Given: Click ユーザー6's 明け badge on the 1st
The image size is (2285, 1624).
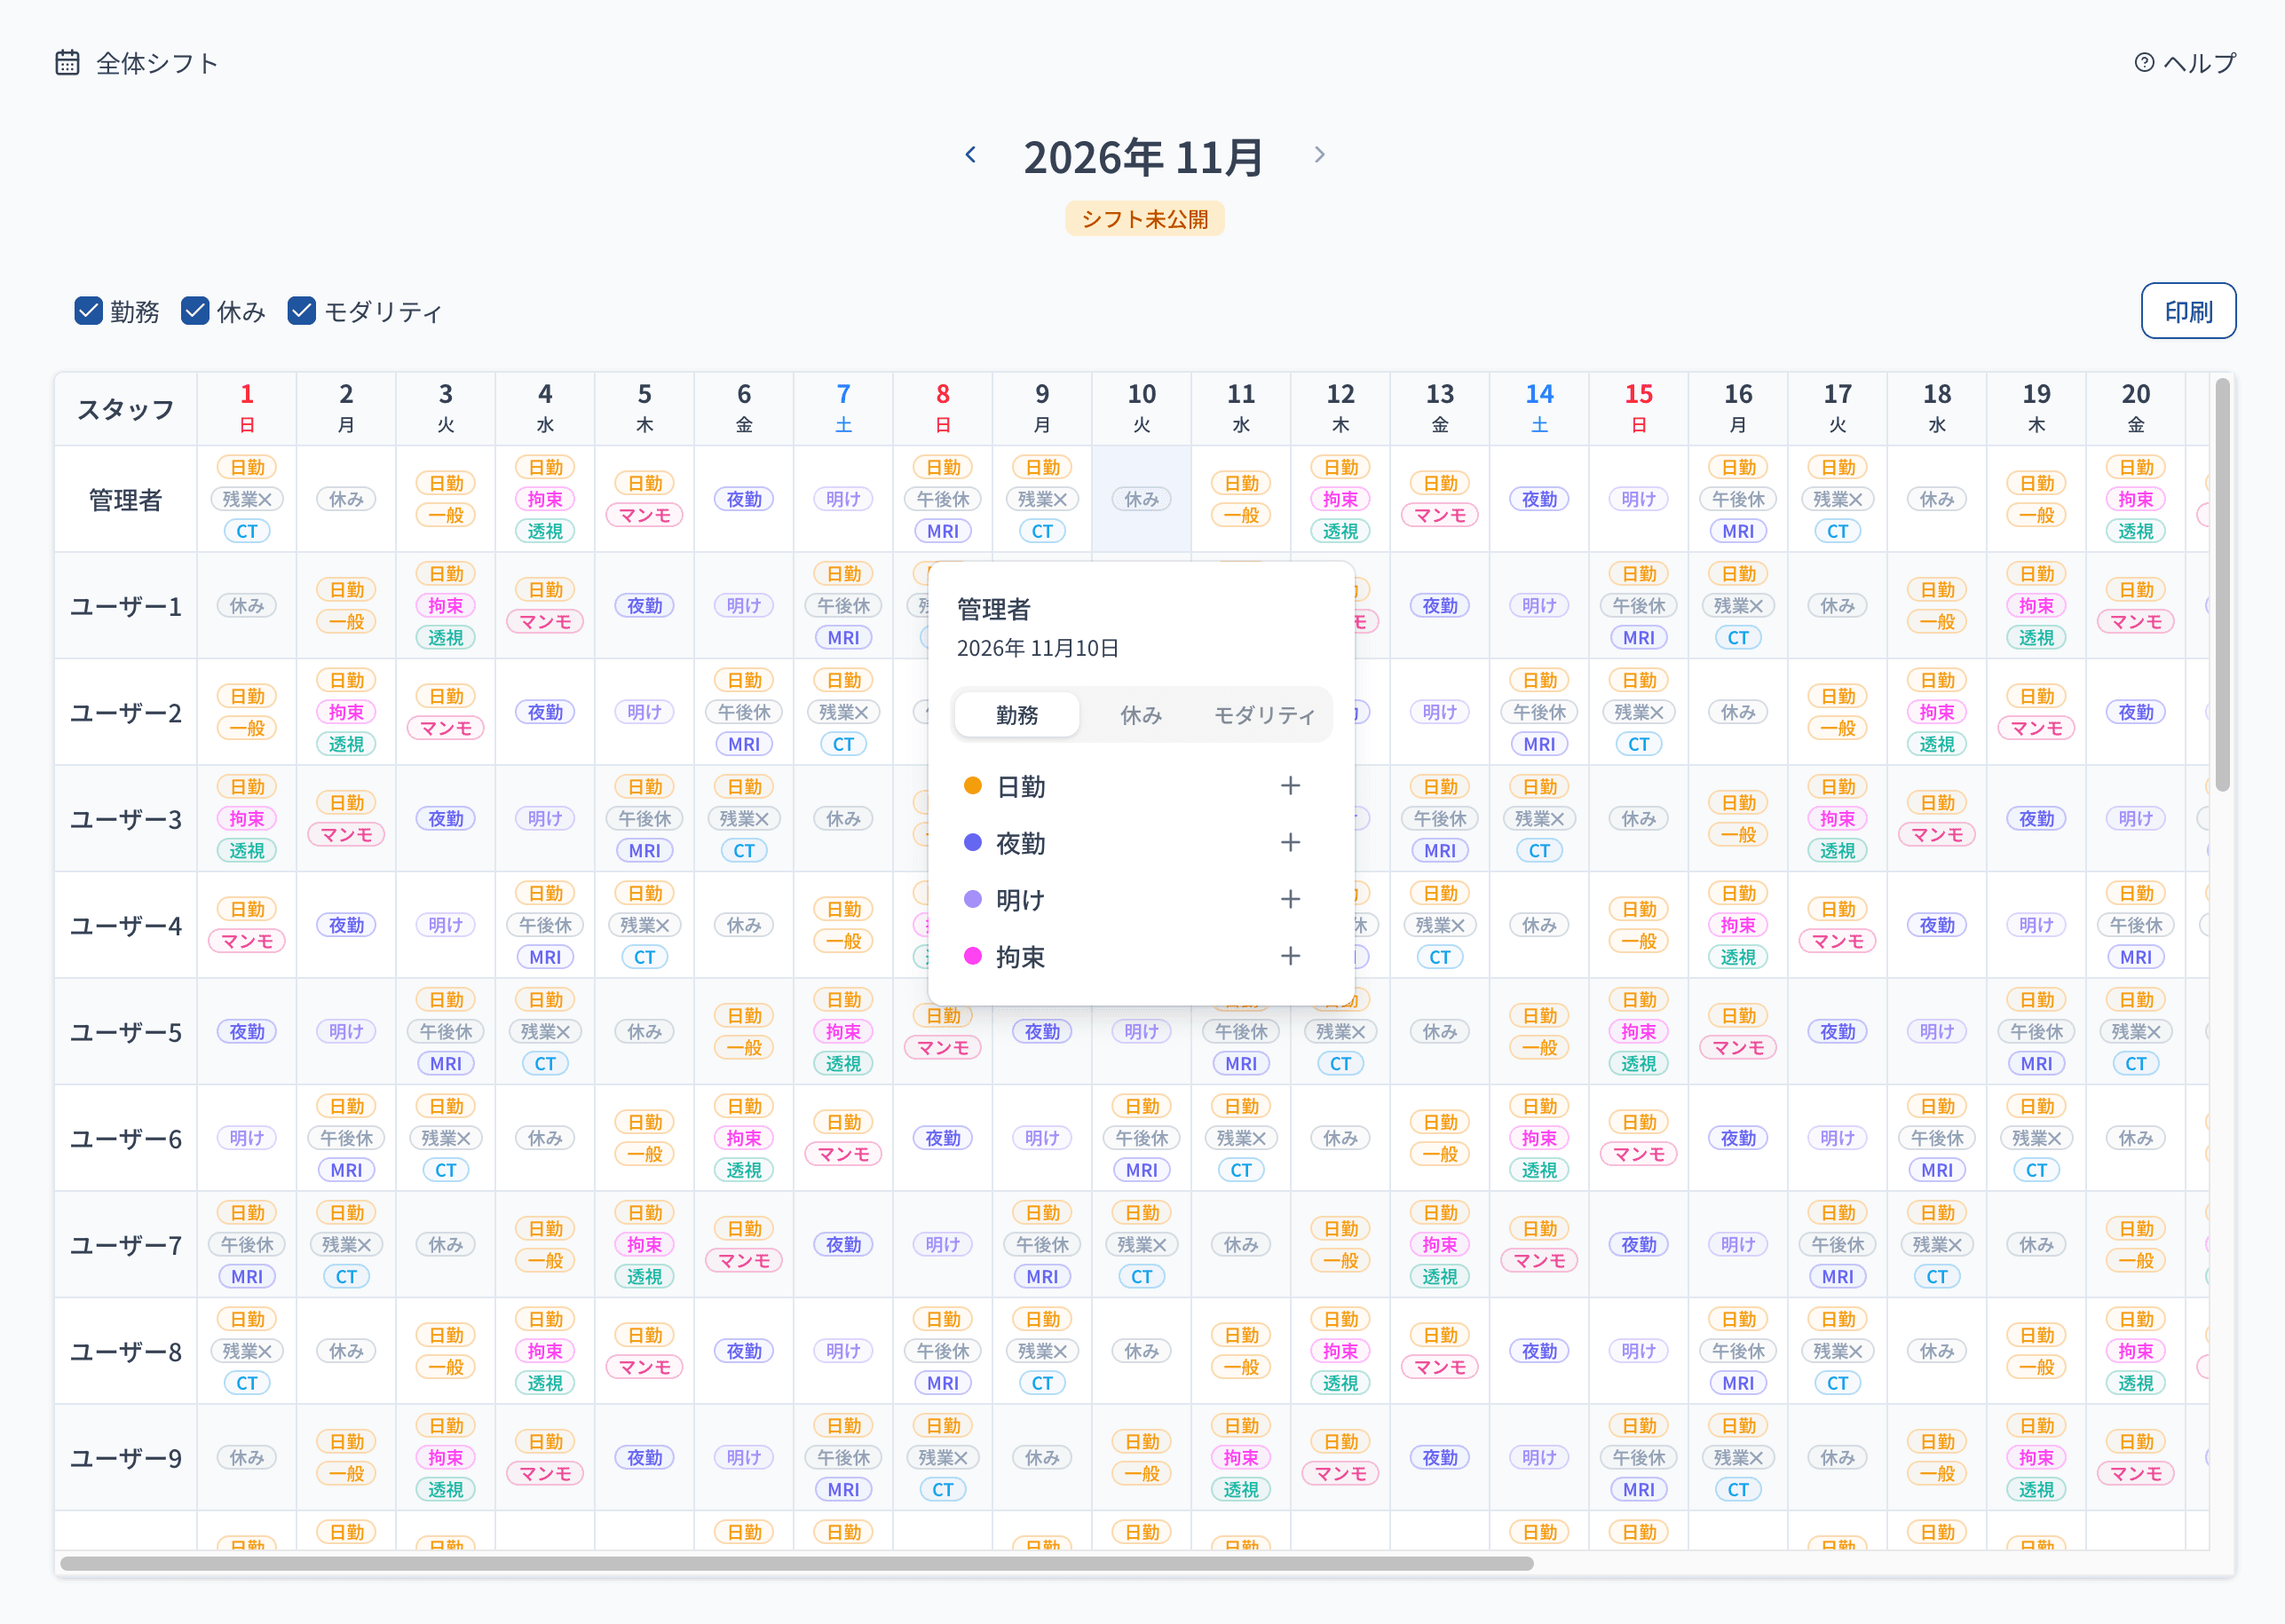Looking at the screenshot, I should pyautogui.click(x=247, y=1138).
